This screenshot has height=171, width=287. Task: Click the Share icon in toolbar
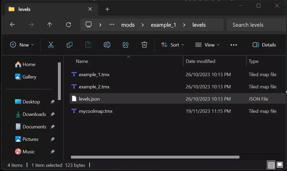(x=126, y=45)
